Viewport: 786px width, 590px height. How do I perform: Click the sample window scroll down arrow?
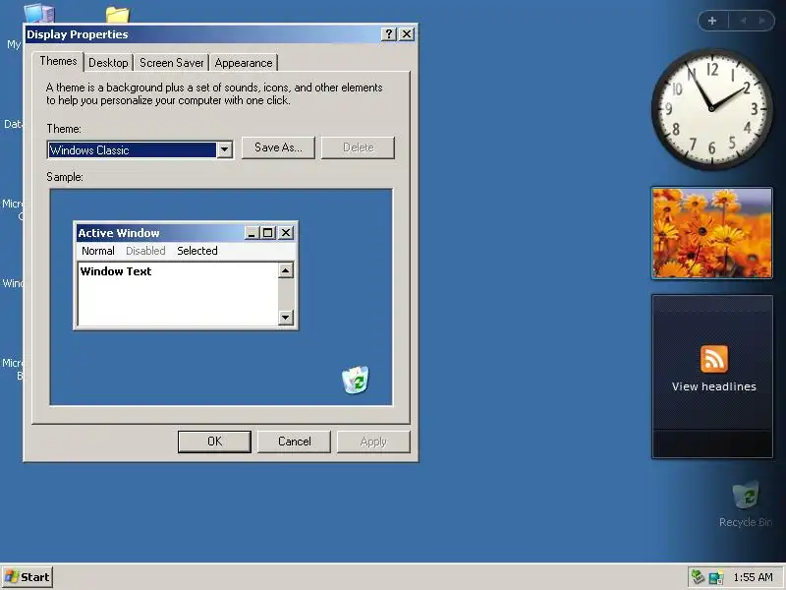point(286,317)
